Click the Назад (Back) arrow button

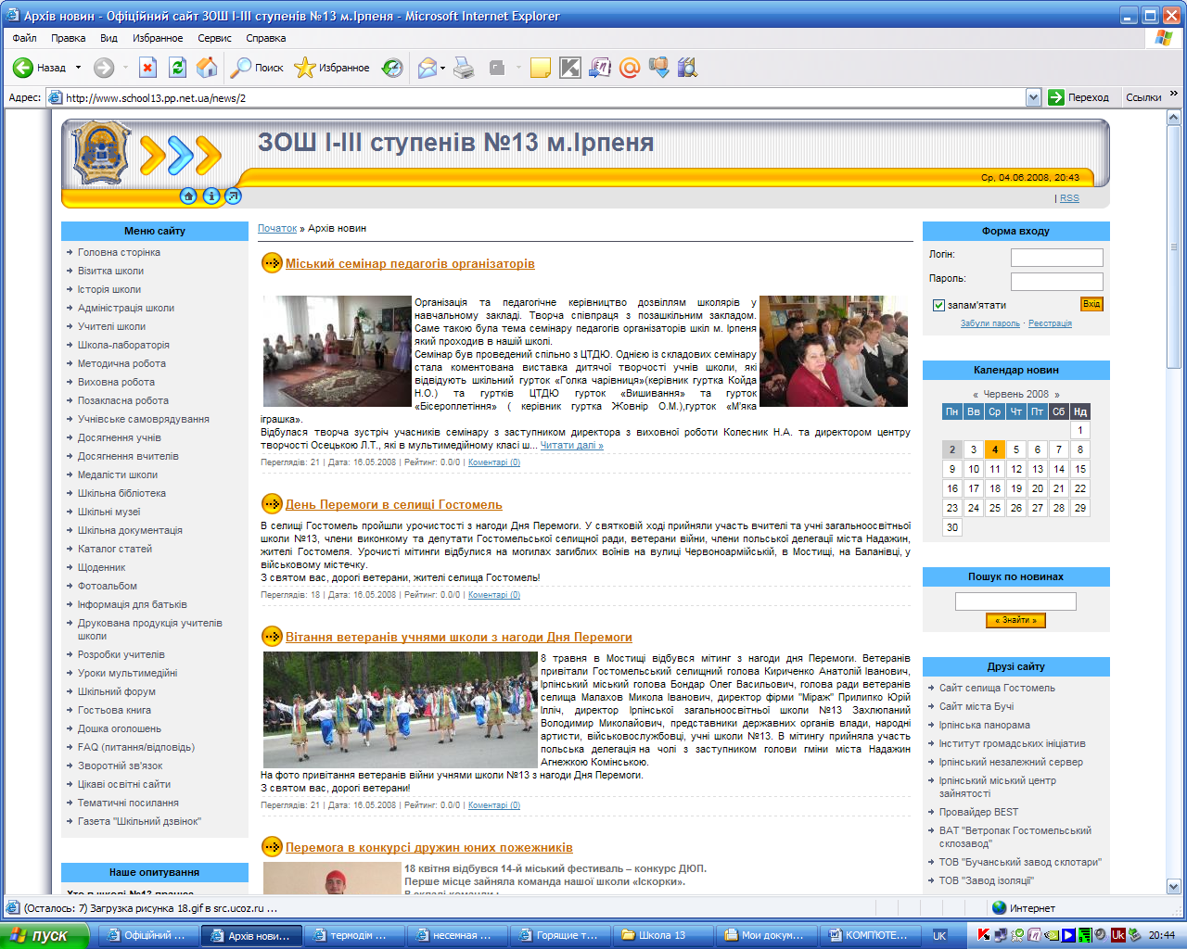pos(39,68)
